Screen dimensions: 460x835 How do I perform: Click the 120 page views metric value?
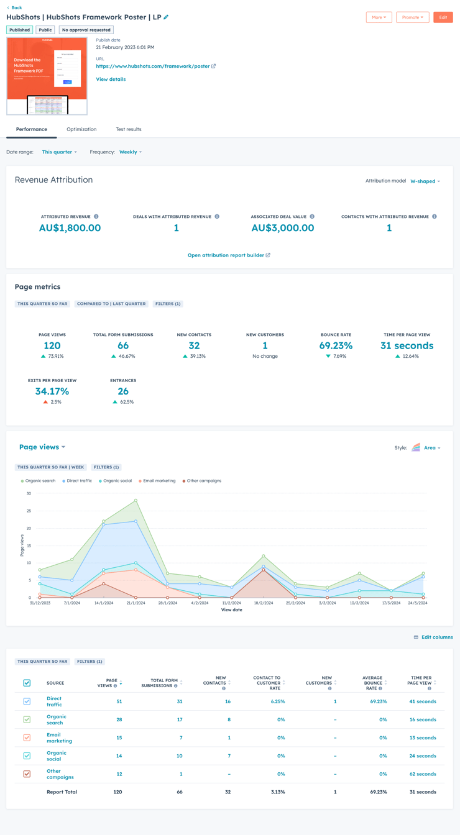(x=52, y=346)
